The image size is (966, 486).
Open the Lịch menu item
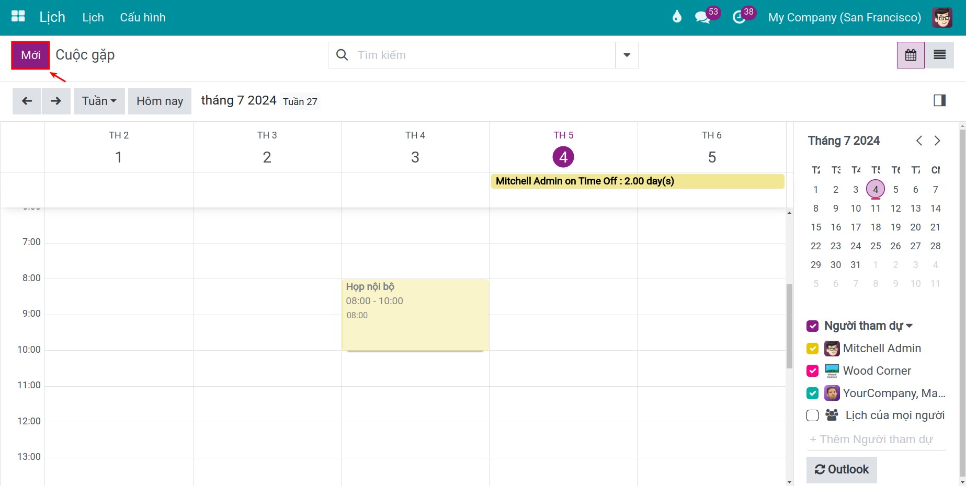(93, 17)
